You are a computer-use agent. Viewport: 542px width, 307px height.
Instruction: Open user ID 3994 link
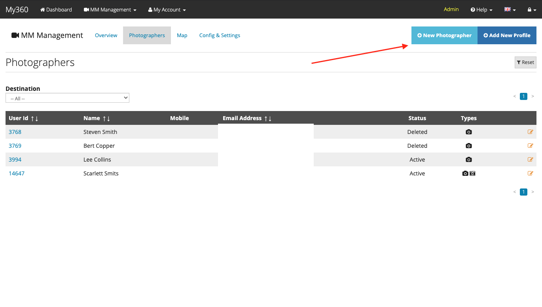tap(15, 160)
